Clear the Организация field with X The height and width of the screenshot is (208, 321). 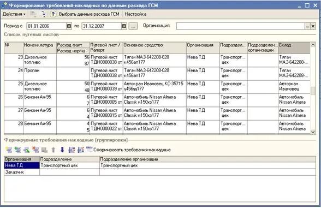(x=313, y=26)
